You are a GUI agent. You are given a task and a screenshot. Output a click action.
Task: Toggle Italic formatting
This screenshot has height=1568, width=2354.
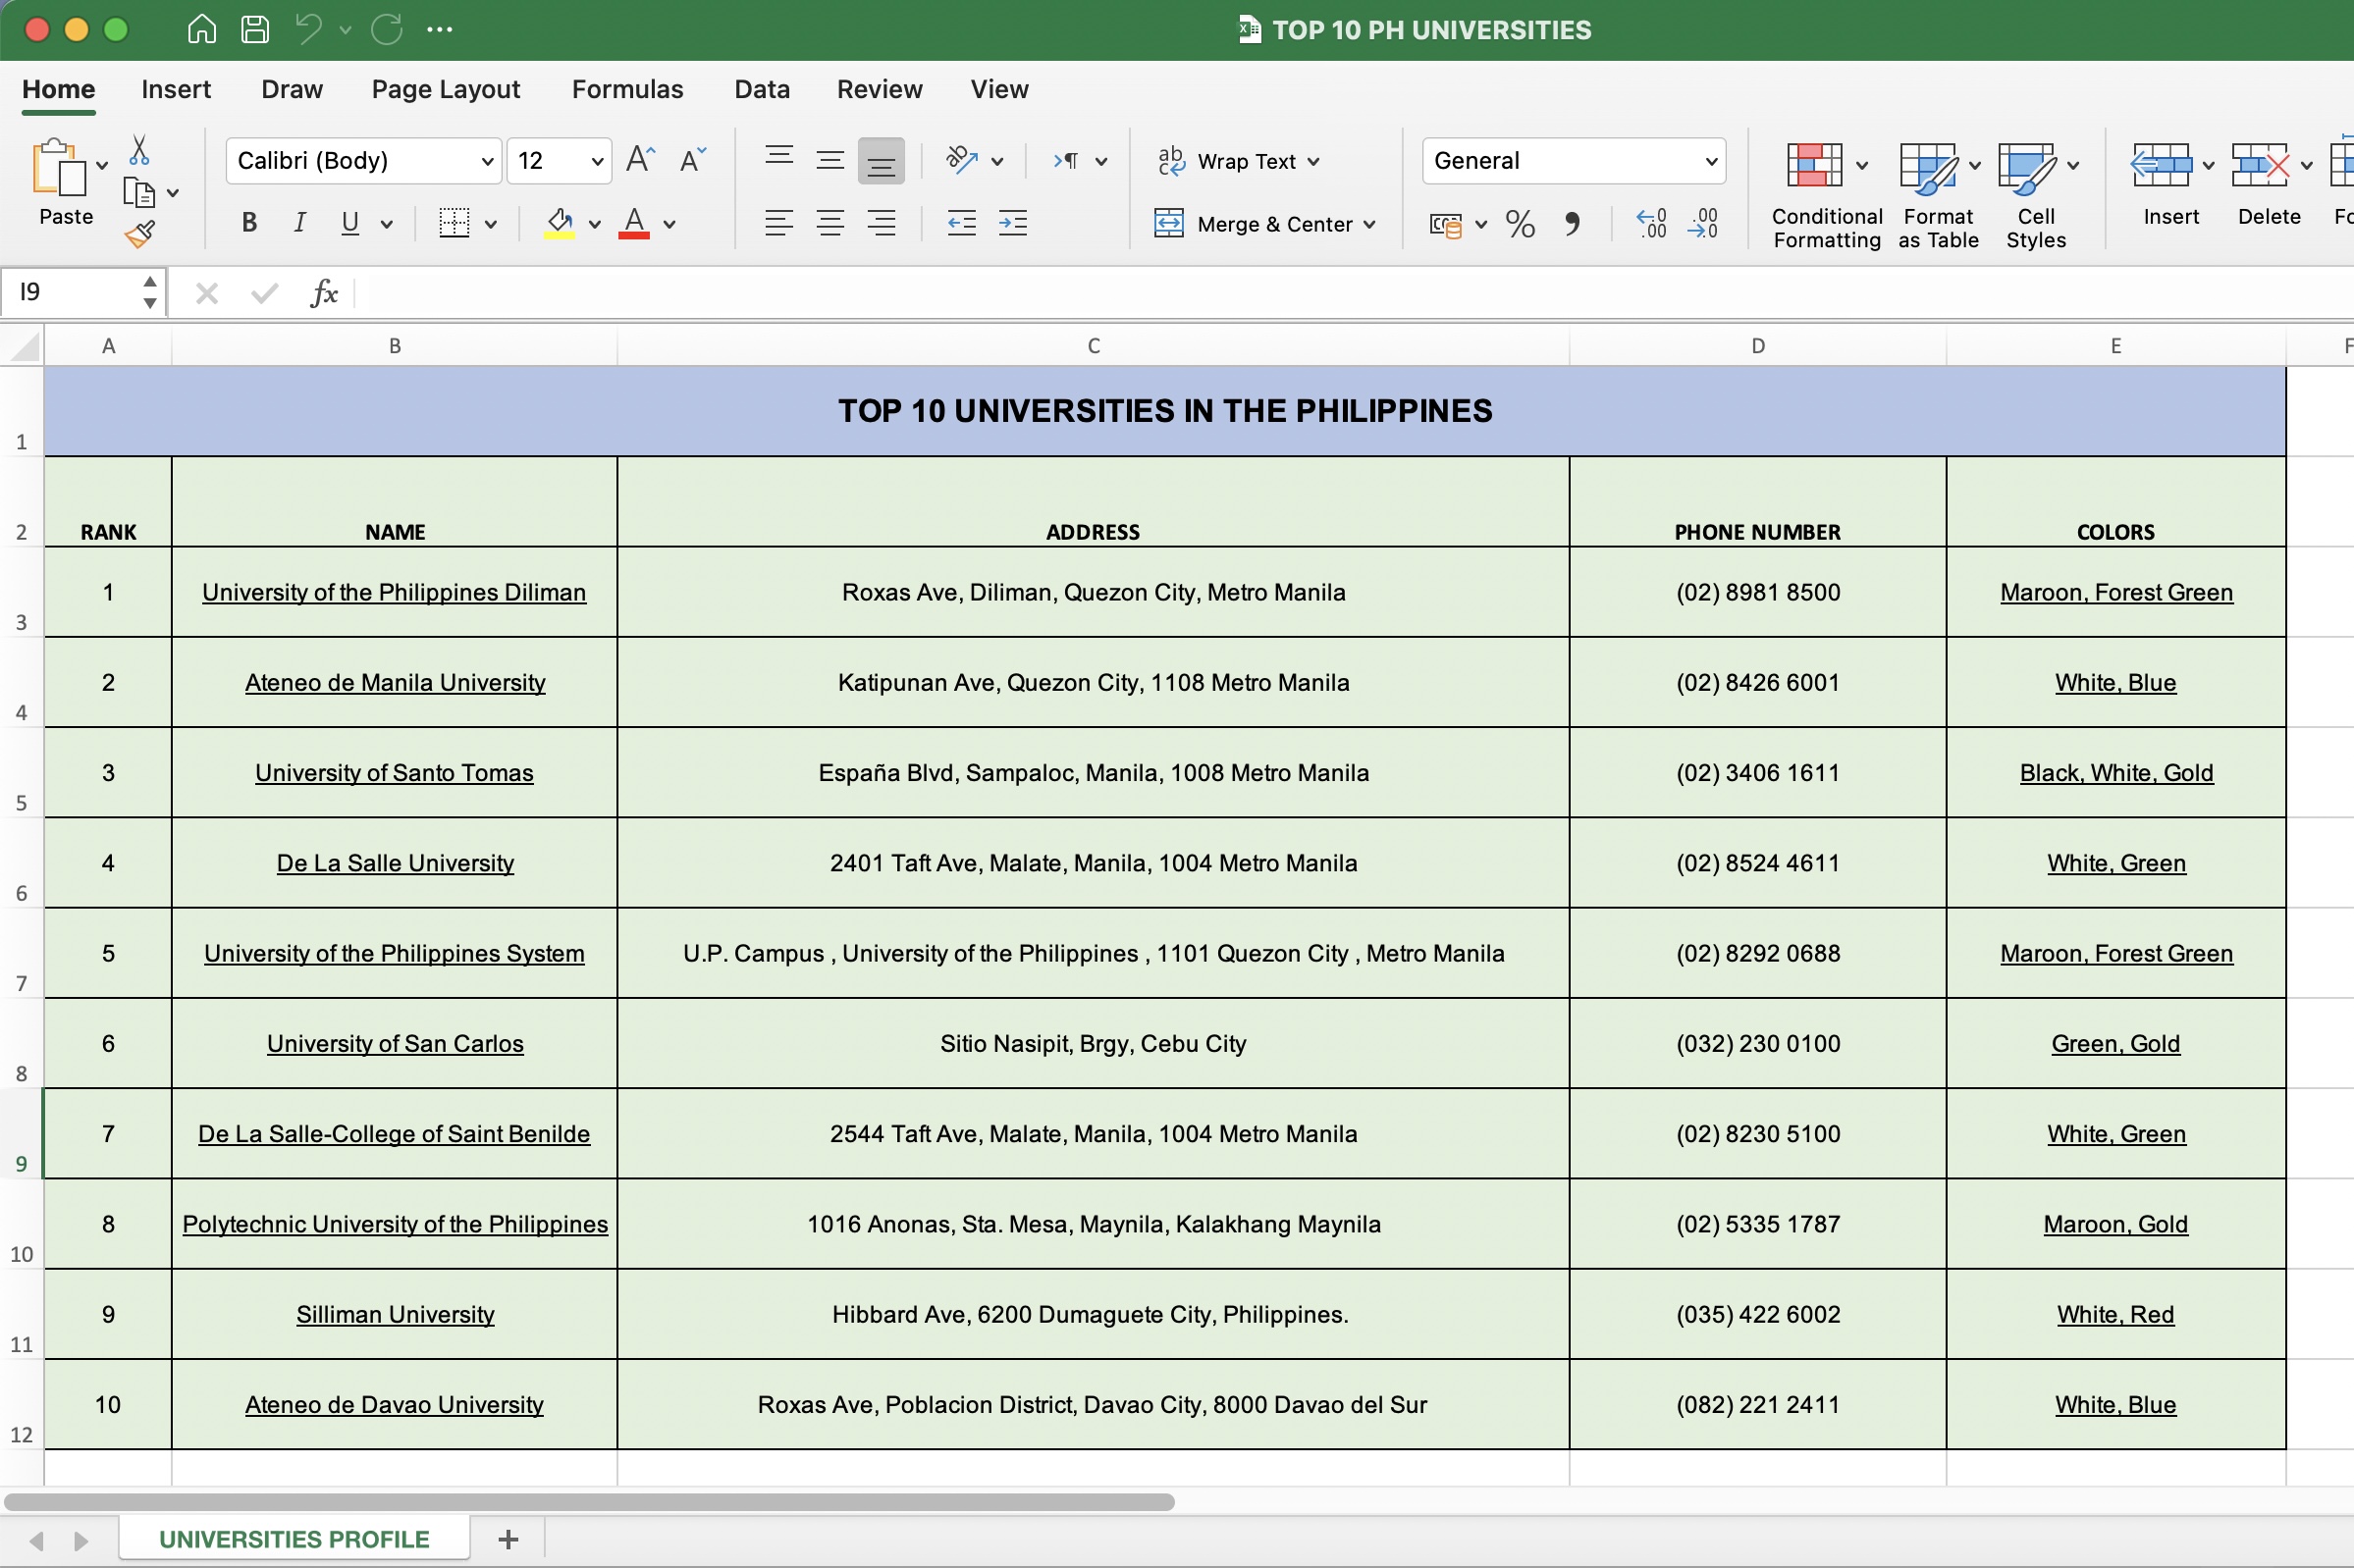299,223
